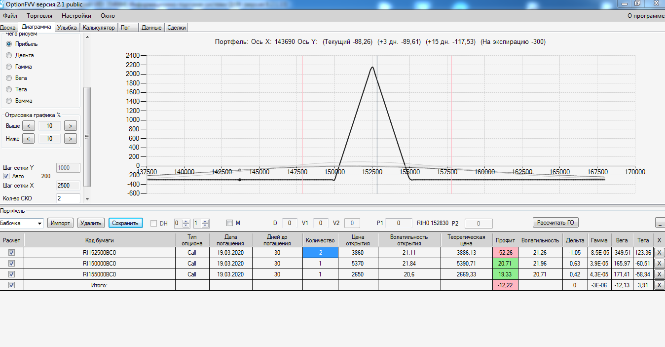Open the Файл menu
This screenshot has height=347, width=665.
point(10,16)
